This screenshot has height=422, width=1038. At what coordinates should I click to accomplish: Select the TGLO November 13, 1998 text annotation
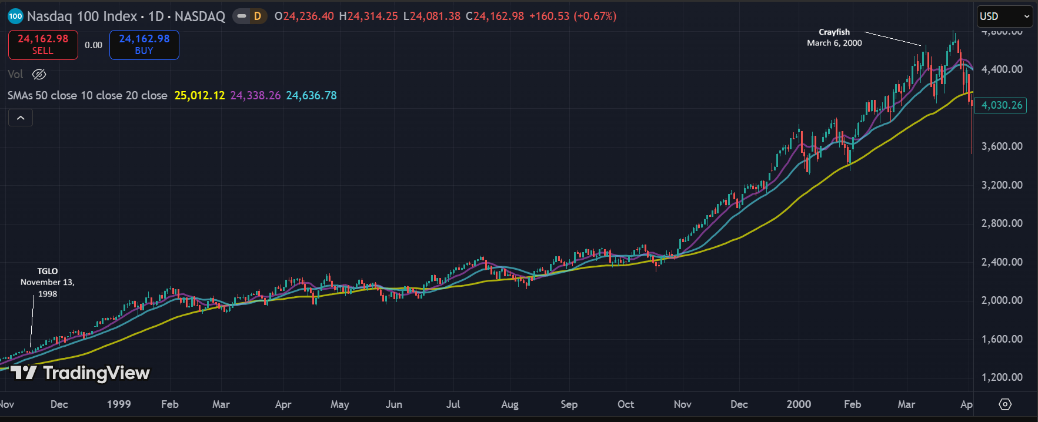[48, 282]
